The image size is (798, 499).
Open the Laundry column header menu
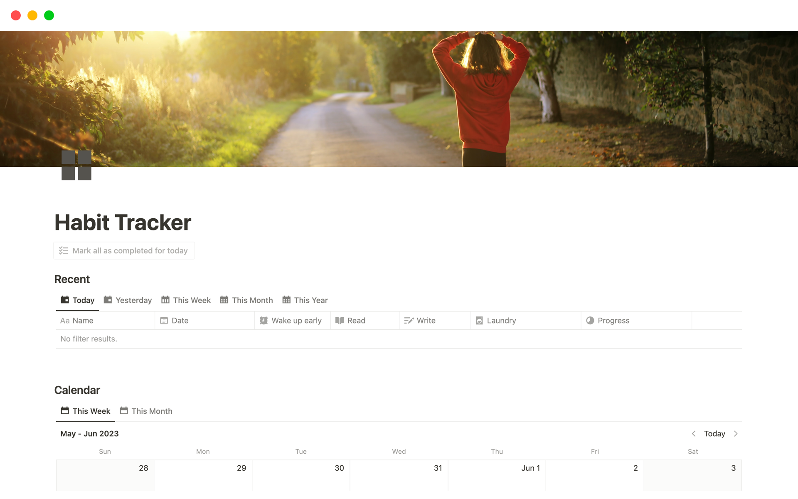(525, 321)
